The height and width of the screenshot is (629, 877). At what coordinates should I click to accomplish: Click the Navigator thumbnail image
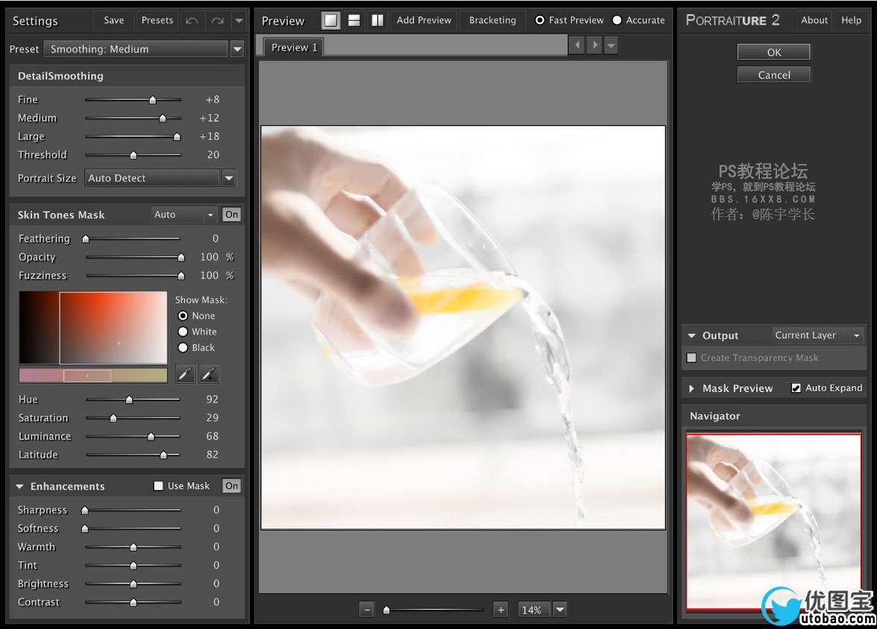coord(773,521)
